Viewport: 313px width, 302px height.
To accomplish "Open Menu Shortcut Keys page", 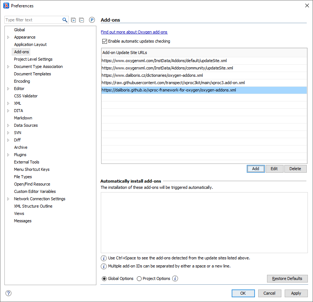I will pos(32,169).
